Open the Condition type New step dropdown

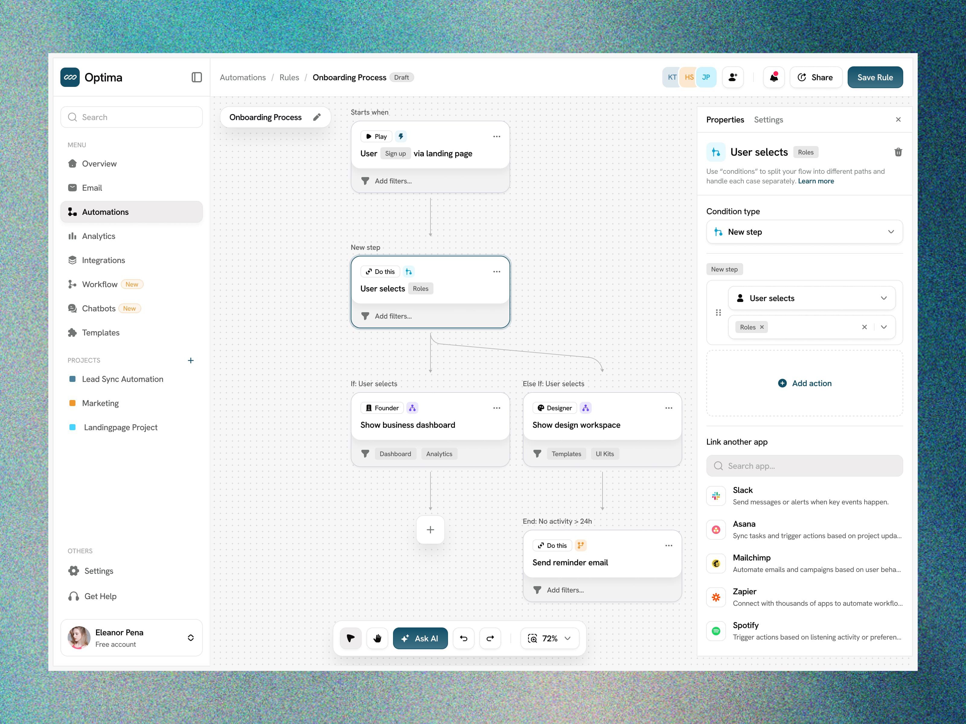click(x=804, y=232)
